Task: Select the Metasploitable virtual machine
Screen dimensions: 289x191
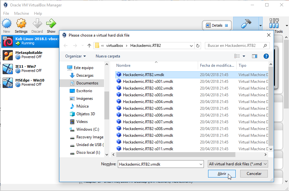Action: 30,55
